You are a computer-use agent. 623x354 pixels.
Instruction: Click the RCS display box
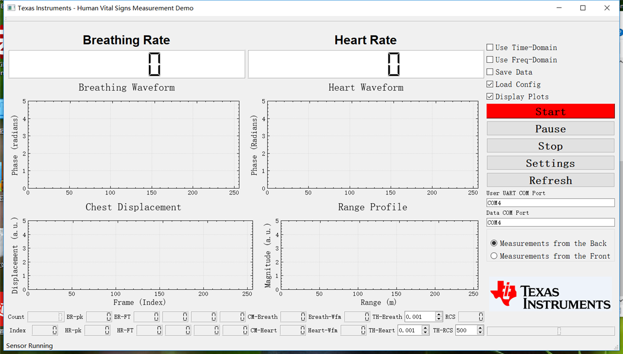click(471, 317)
